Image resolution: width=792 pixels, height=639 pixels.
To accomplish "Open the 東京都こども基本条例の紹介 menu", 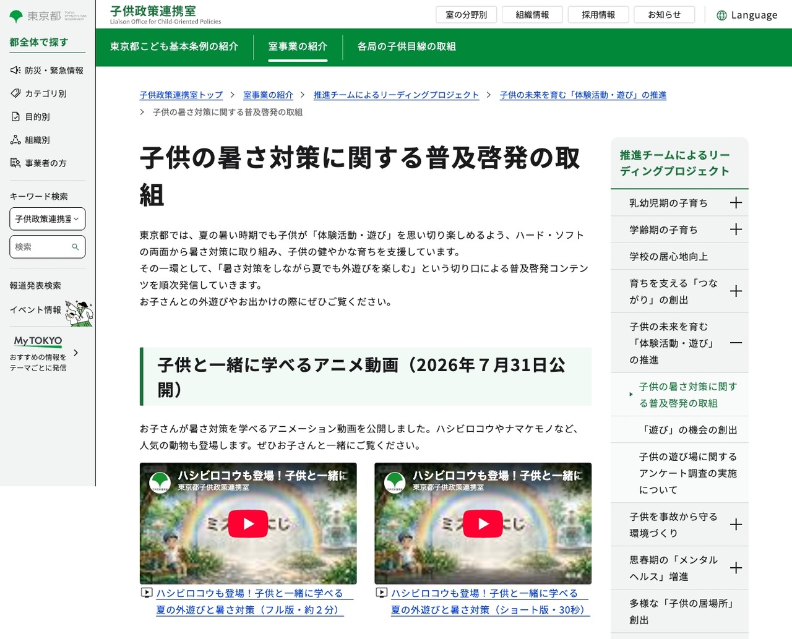I will click(x=174, y=46).
